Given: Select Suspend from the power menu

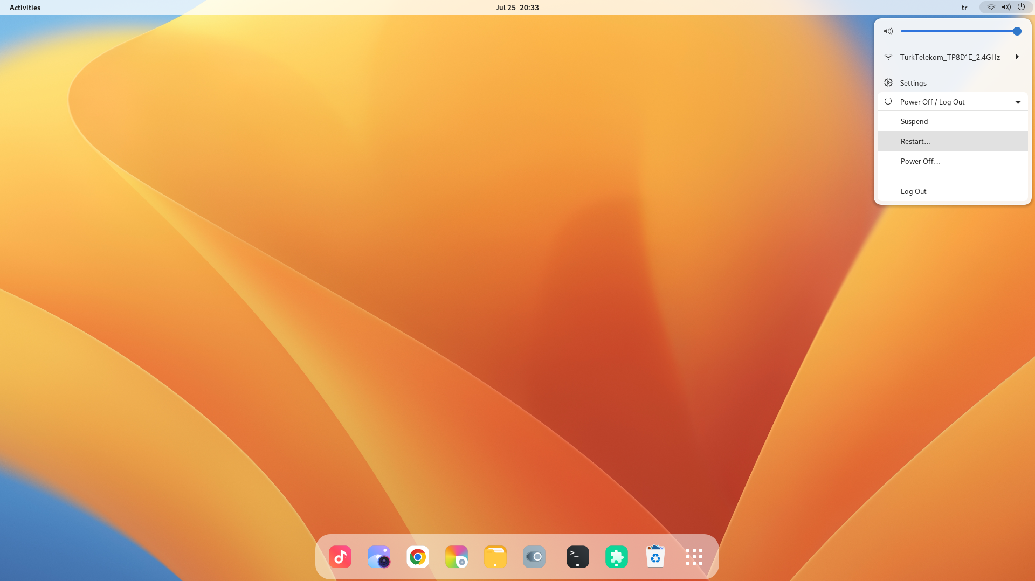Looking at the screenshot, I should (x=953, y=121).
